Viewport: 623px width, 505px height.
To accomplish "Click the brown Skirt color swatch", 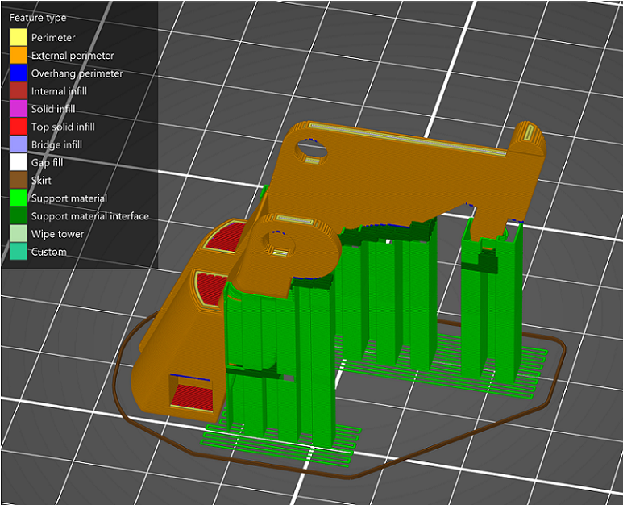I will point(19,180).
